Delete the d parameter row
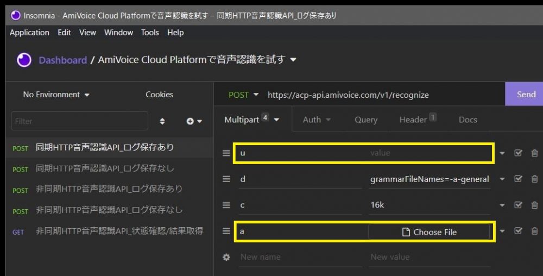 [x=535, y=179]
